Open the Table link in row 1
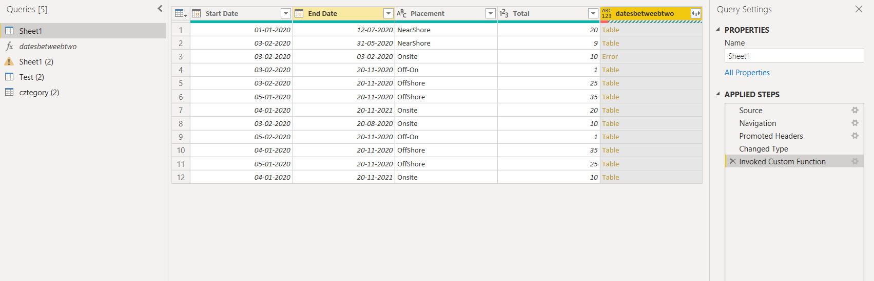Screen dimensions: 874x281 coord(611,30)
